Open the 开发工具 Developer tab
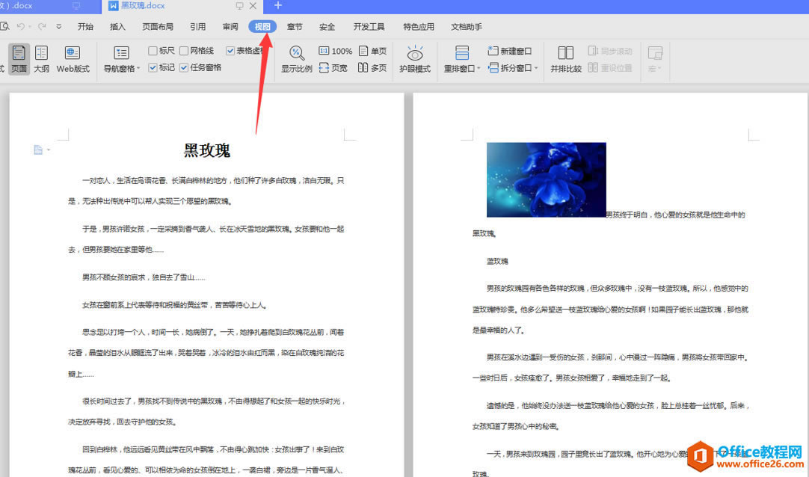The width and height of the screenshot is (809, 477). [369, 27]
